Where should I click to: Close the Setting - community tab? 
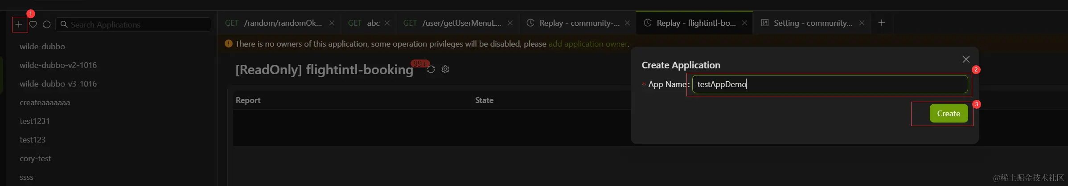coord(862,23)
